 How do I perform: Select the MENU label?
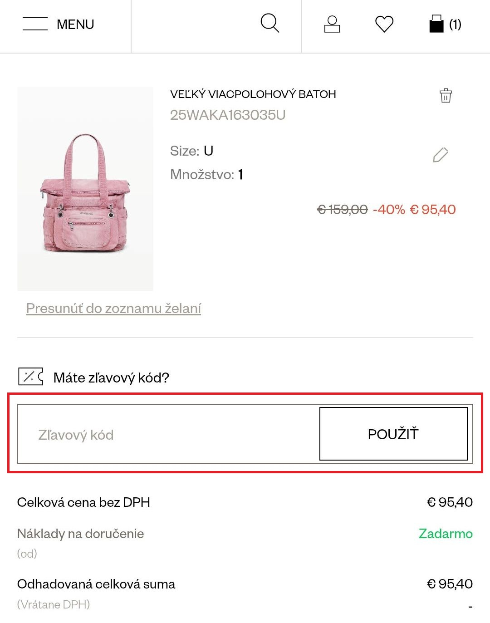pos(75,25)
